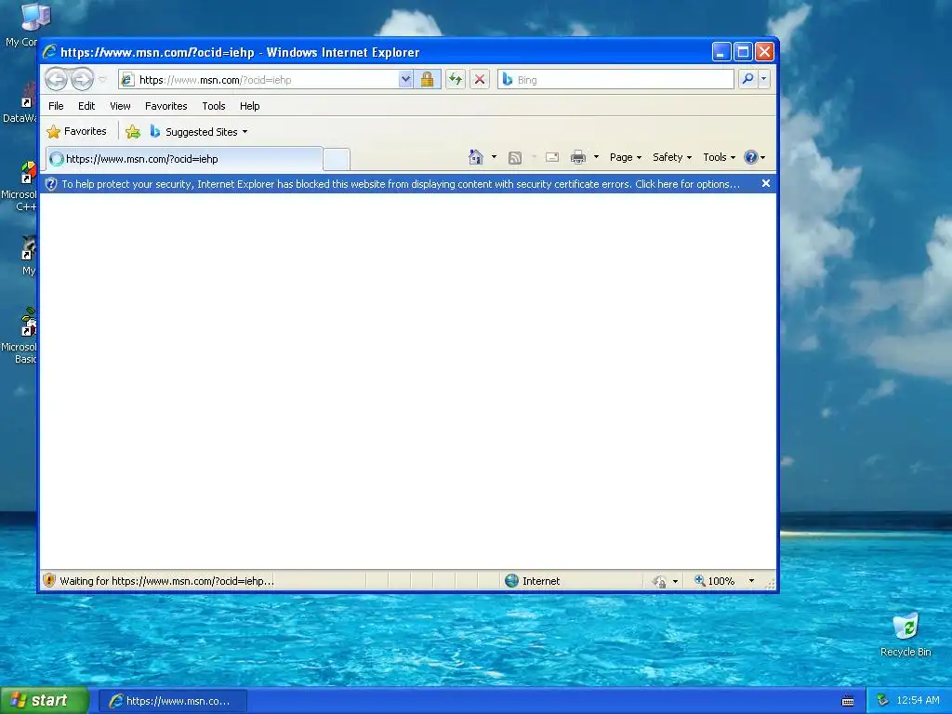The image size is (952, 714).
Task: Click the shield warning icon in status bar
Action: (50, 580)
